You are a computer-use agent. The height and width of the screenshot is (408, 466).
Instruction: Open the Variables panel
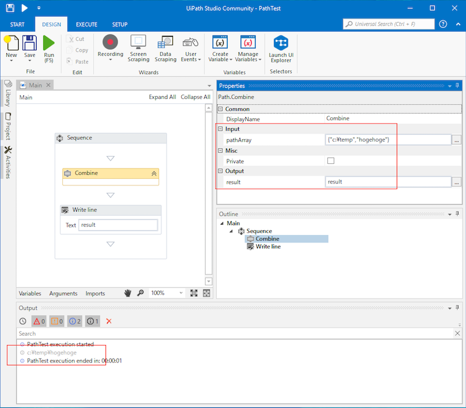(x=30, y=293)
